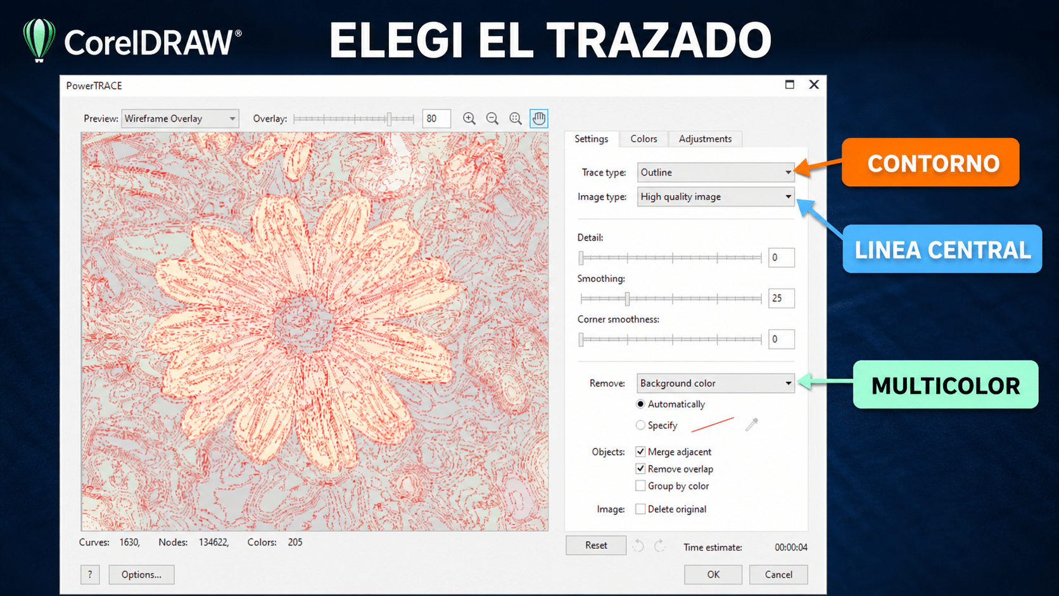This screenshot has height=596, width=1059.
Task: Click the time estimate 00:00:04
Action: coord(791,547)
